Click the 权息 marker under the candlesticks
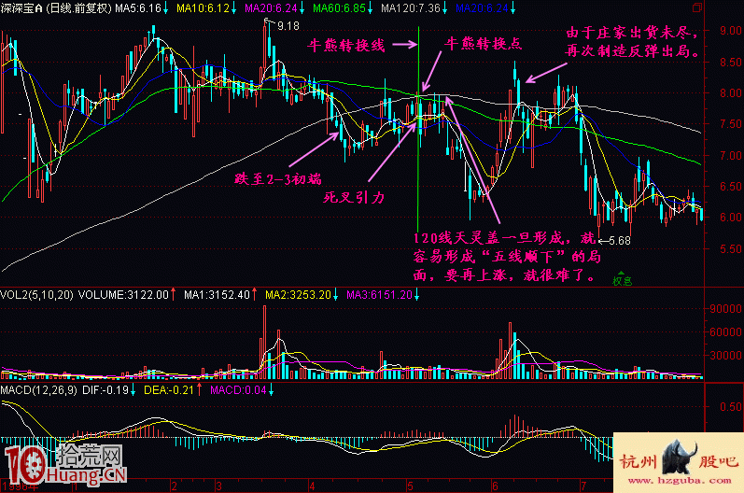This screenshot has width=744, height=493. click(x=622, y=281)
